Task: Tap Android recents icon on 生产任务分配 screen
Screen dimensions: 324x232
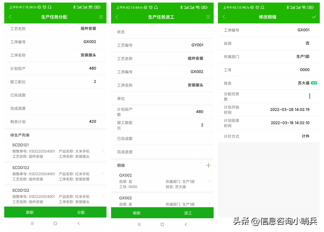Action: tap(32, 223)
